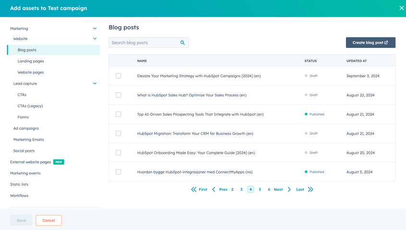This screenshot has width=406, height=230.
Task: Go to first page double-chevron icon
Action: (x=194, y=189)
